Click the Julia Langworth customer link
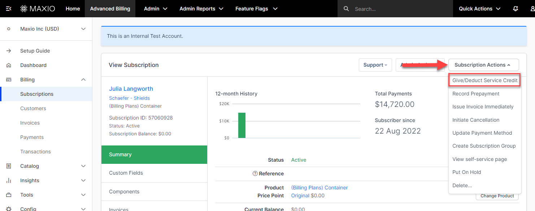Screen dimensions: 535x211 (131, 89)
